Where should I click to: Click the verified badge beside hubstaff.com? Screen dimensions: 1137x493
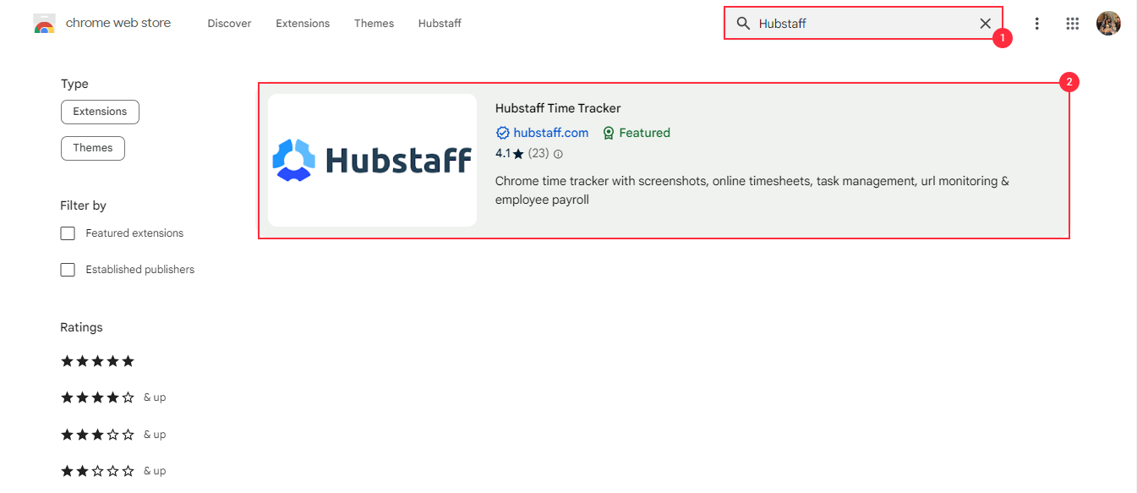coord(502,133)
